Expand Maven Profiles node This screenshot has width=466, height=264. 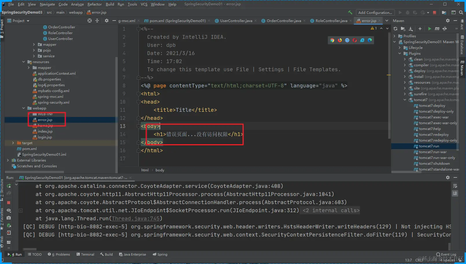(x=395, y=36)
